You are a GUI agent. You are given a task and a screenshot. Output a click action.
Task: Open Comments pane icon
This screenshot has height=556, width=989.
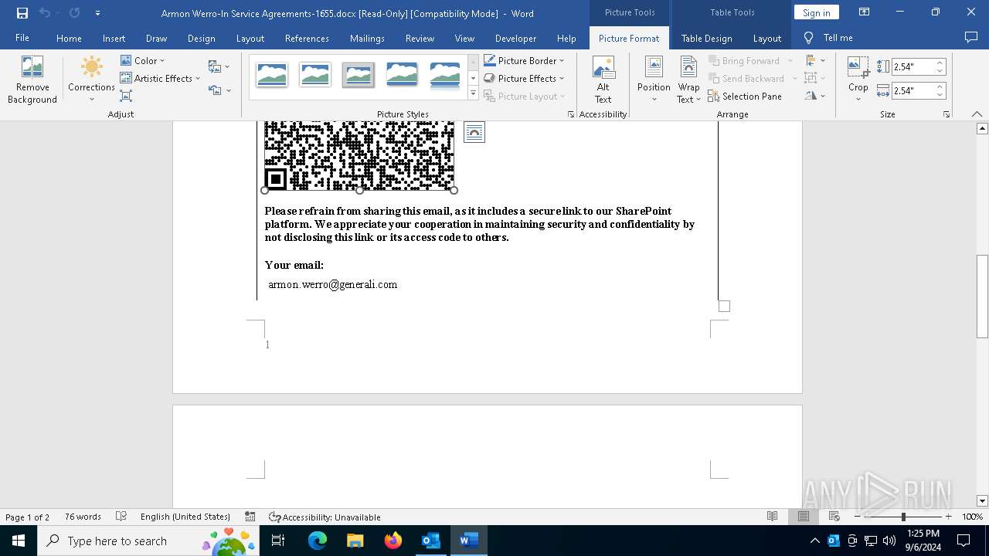click(971, 38)
